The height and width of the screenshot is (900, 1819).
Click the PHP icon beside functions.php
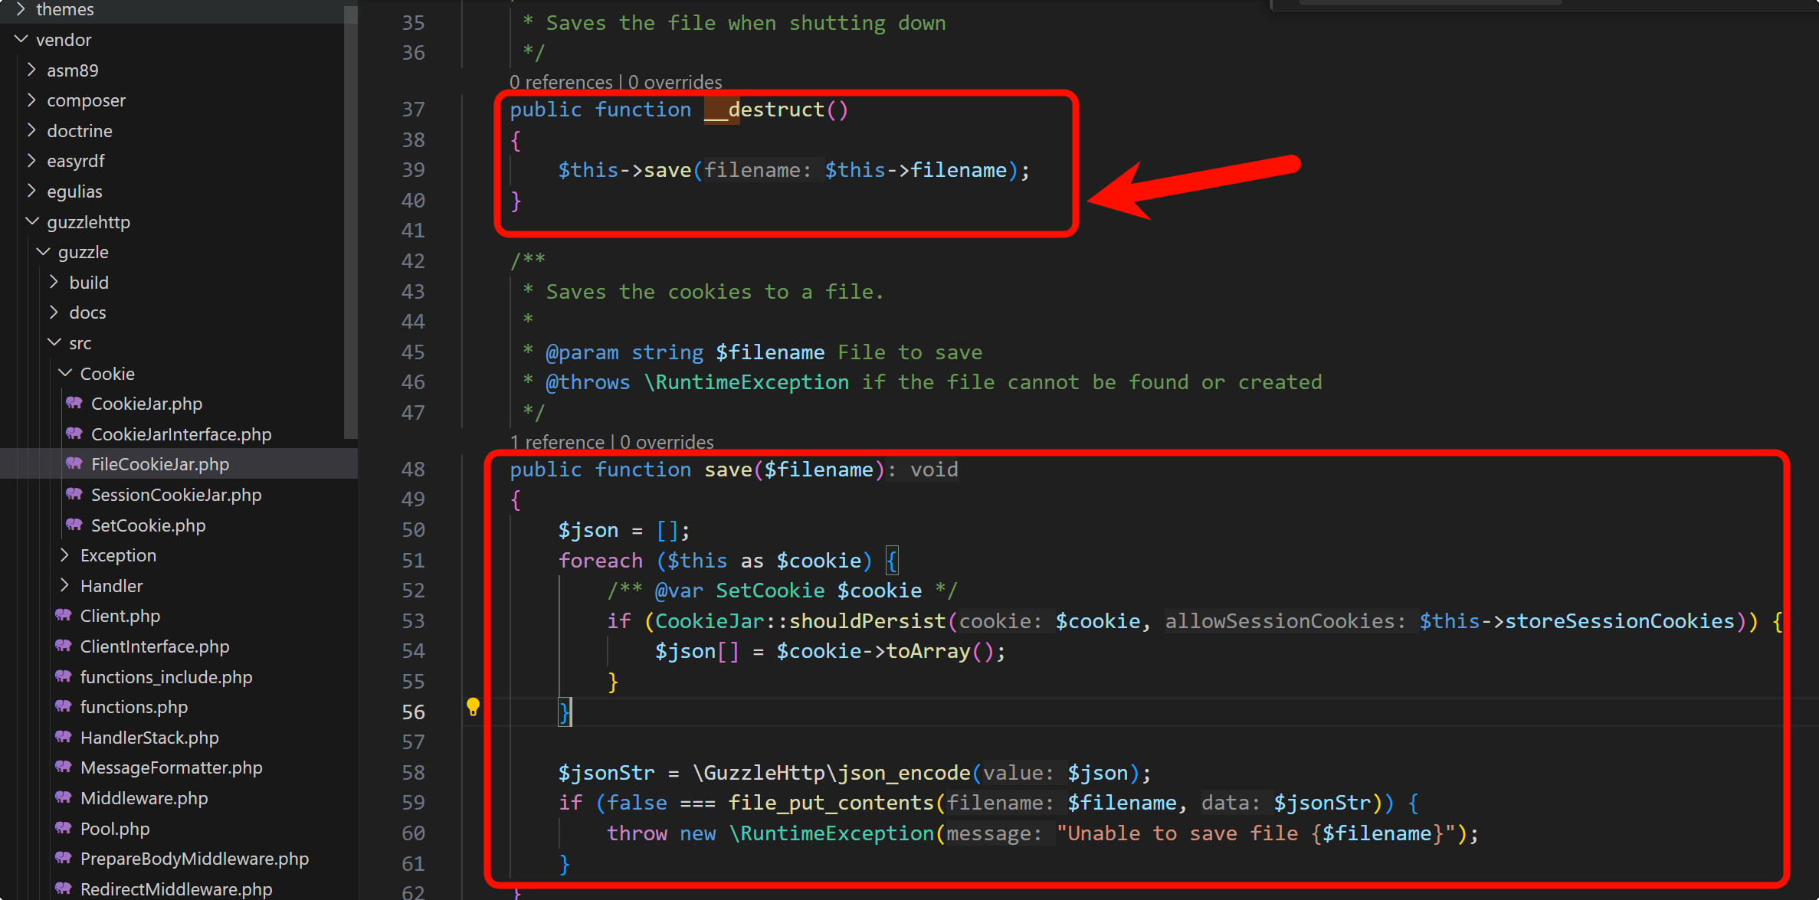pos(64,706)
